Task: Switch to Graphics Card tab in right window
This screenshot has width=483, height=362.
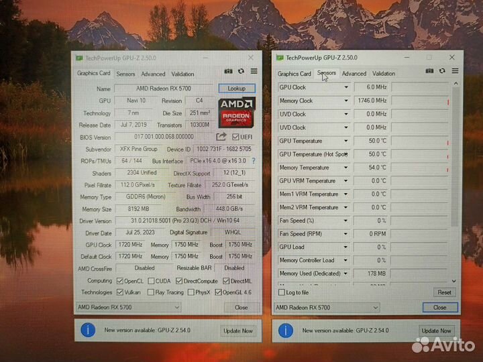Action: coord(294,74)
